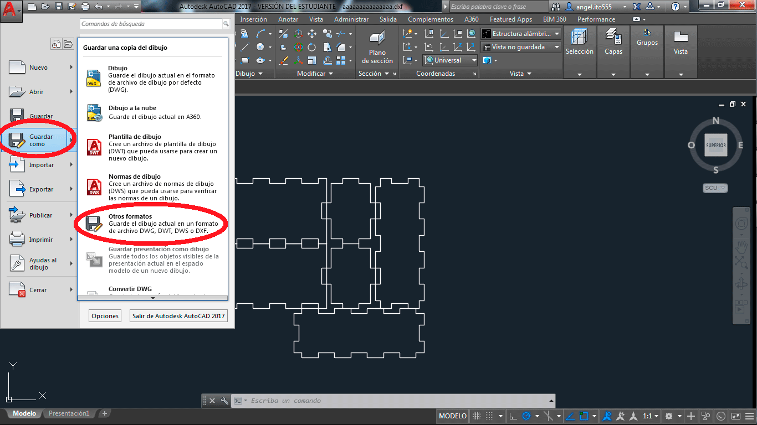Select Guardar in application menu
The width and height of the screenshot is (757, 425).
pyautogui.click(x=39, y=116)
